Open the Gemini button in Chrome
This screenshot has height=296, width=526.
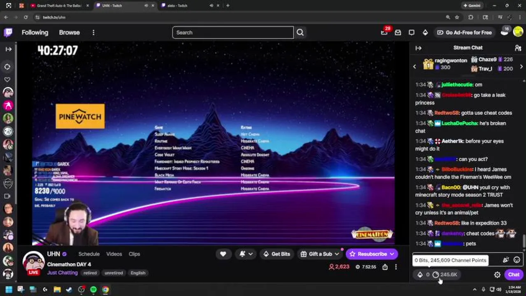[x=472, y=6]
